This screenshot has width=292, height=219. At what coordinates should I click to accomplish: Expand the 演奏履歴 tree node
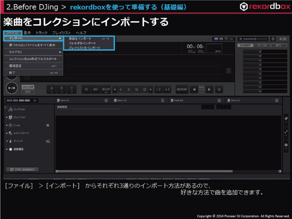pos(7,149)
